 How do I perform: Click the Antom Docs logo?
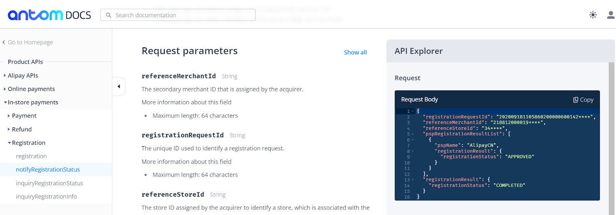(x=49, y=15)
